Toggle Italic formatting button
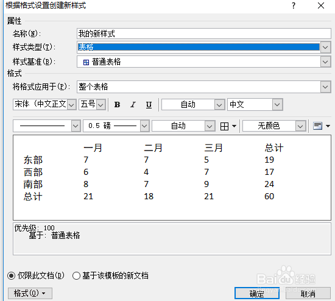The width and height of the screenshot is (335, 301). tap(133, 105)
